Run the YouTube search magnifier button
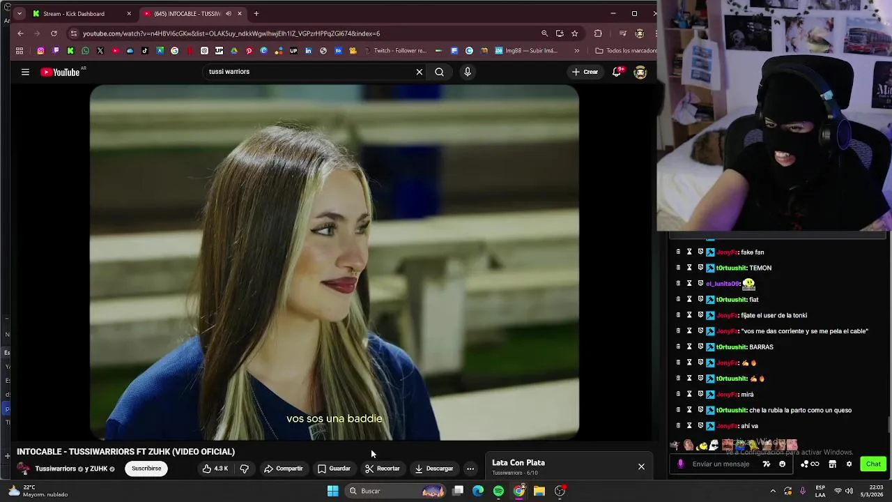The width and height of the screenshot is (892, 502). [x=440, y=72]
